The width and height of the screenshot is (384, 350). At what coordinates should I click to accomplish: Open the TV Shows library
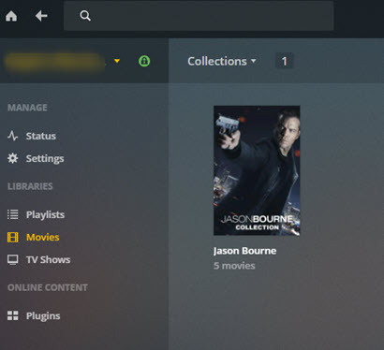tap(49, 259)
